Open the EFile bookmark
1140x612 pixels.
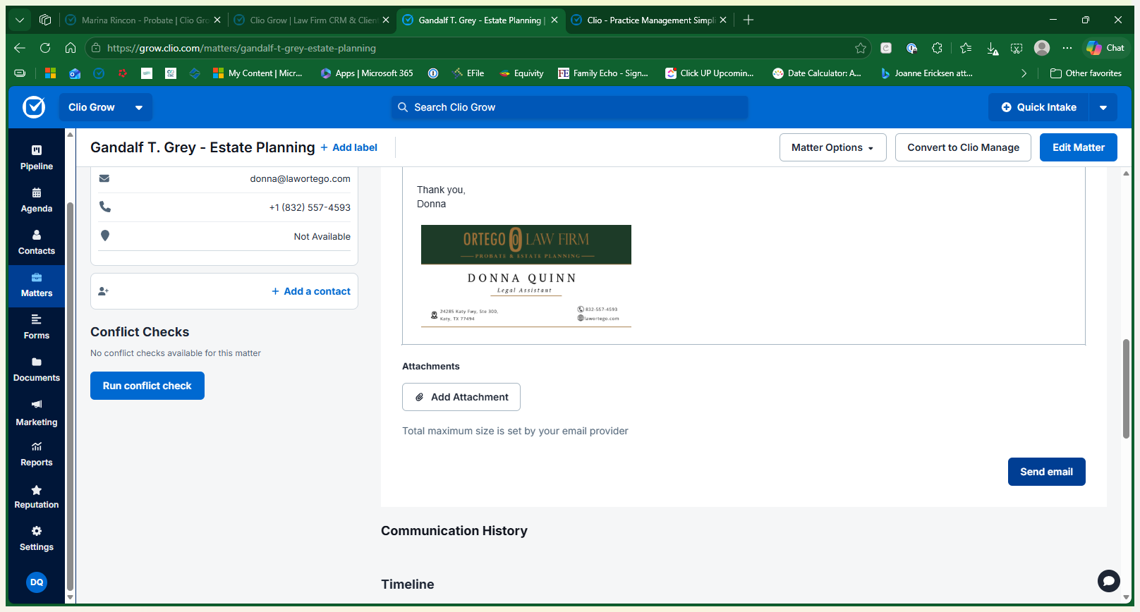click(x=468, y=73)
